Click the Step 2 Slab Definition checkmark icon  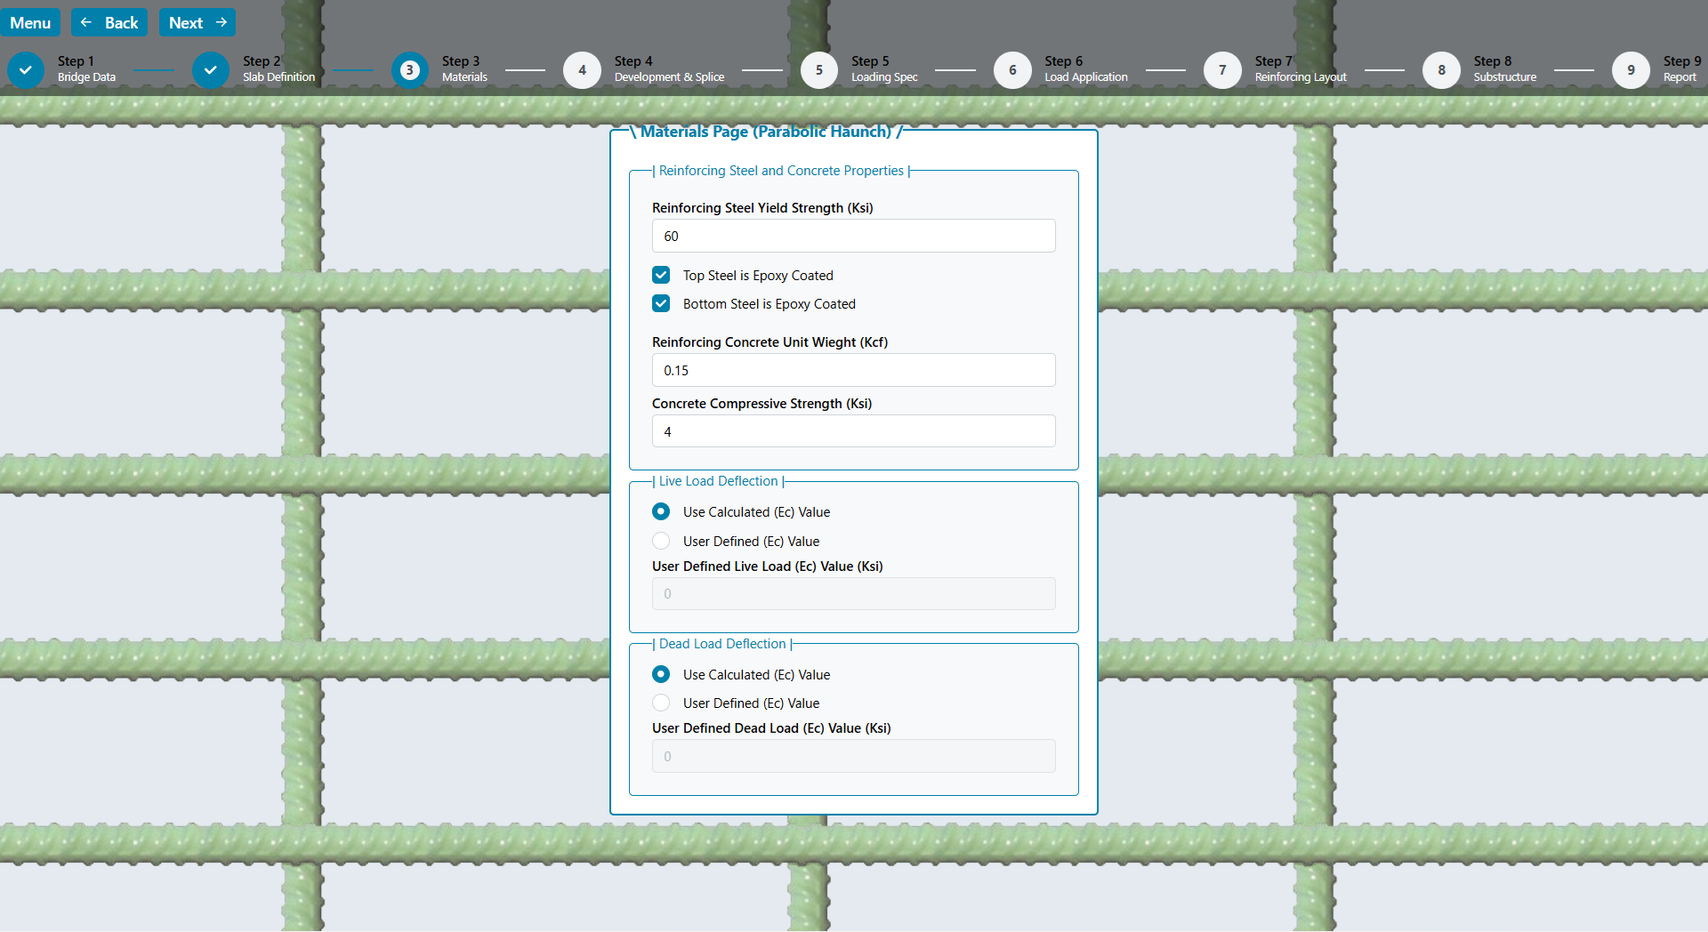click(211, 70)
